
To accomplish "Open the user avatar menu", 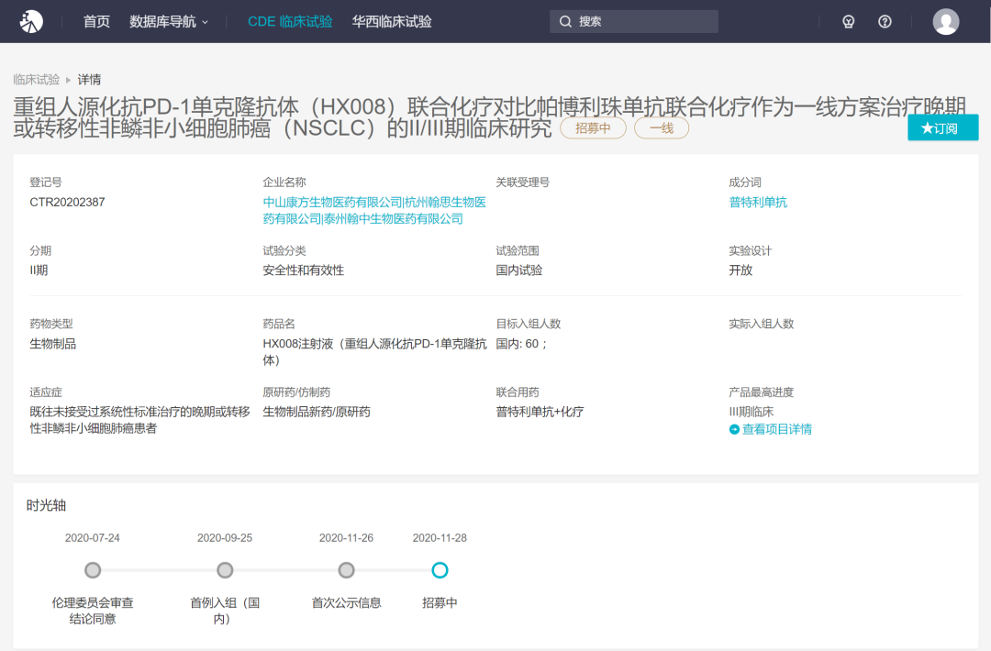I will pyautogui.click(x=945, y=21).
